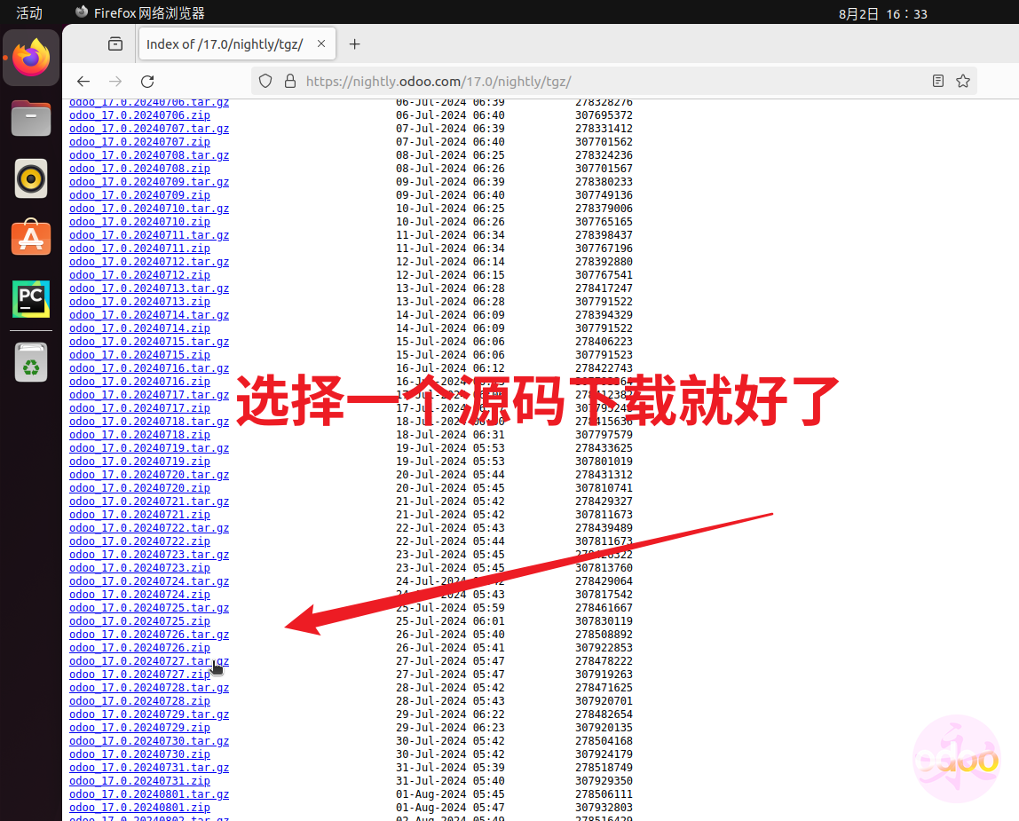
Task: Download odoo_17.0.20240718.tar.gz
Action: coord(149,422)
